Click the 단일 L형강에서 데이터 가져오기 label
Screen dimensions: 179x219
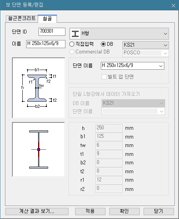[x=106, y=94]
